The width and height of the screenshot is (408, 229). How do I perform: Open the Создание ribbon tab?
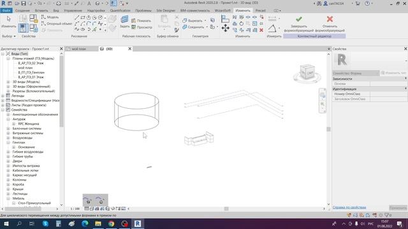tap(22, 11)
